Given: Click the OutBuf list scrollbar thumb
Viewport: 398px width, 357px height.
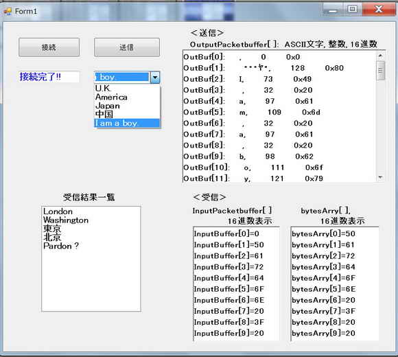Looking at the screenshot, I should point(380,71).
